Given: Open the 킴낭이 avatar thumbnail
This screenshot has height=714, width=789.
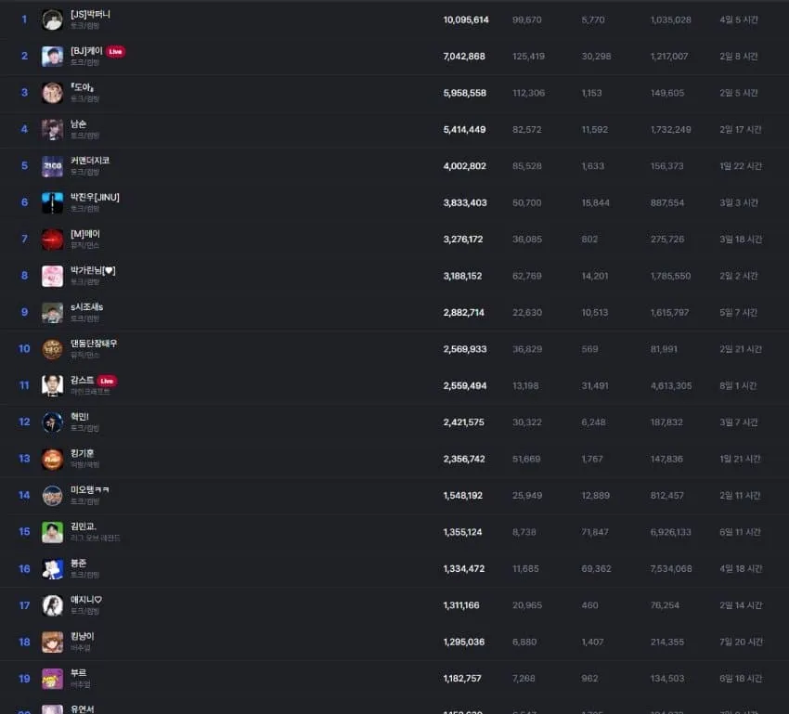Looking at the screenshot, I should (x=52, y=643).
